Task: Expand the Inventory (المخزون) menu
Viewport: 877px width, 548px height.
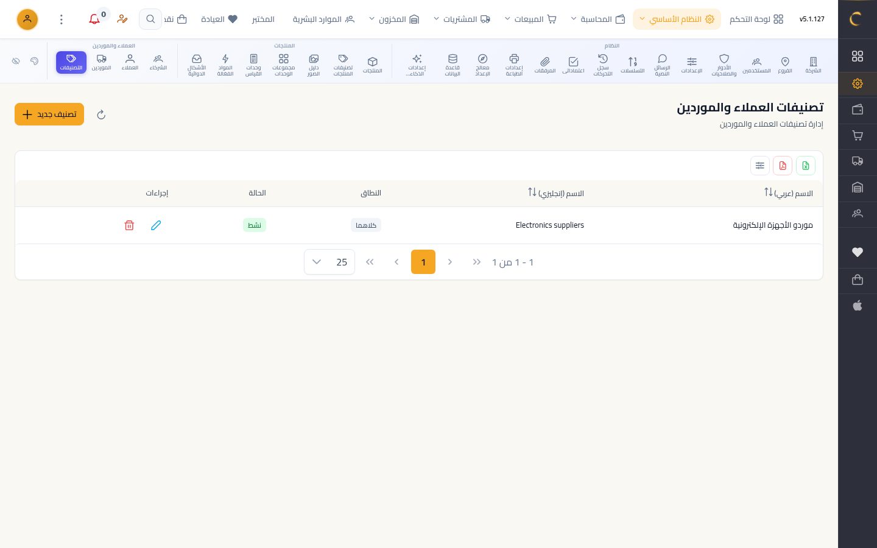Action: 394,19
